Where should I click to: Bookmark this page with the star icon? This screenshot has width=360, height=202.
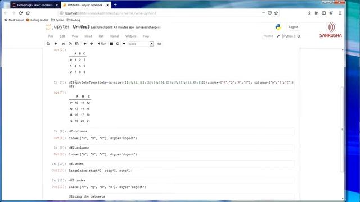click(276, 13)
